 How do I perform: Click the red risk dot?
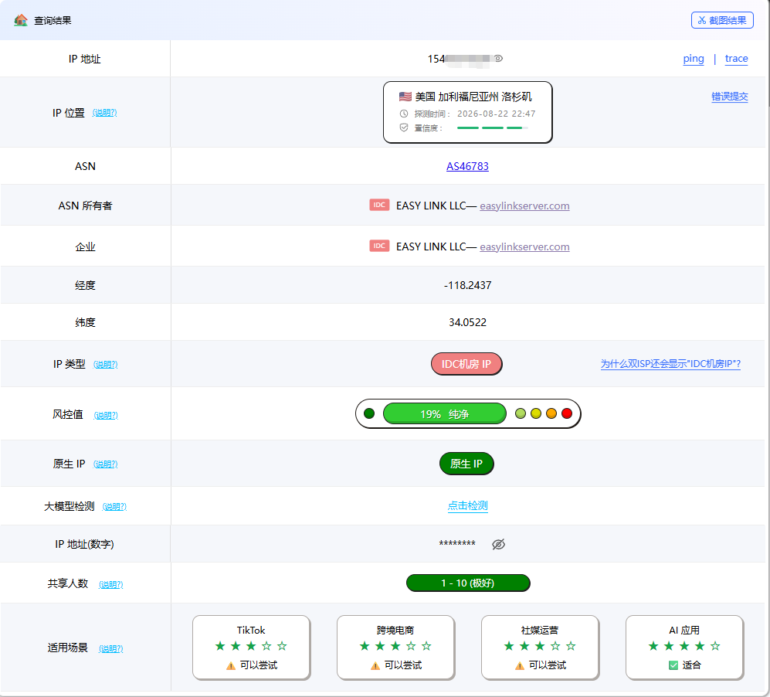567,413
